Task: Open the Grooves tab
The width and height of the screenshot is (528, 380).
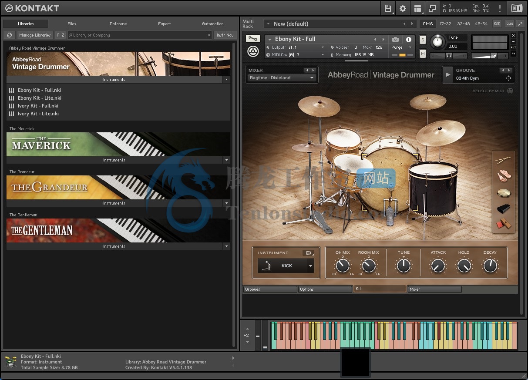Action: [270, 289]
